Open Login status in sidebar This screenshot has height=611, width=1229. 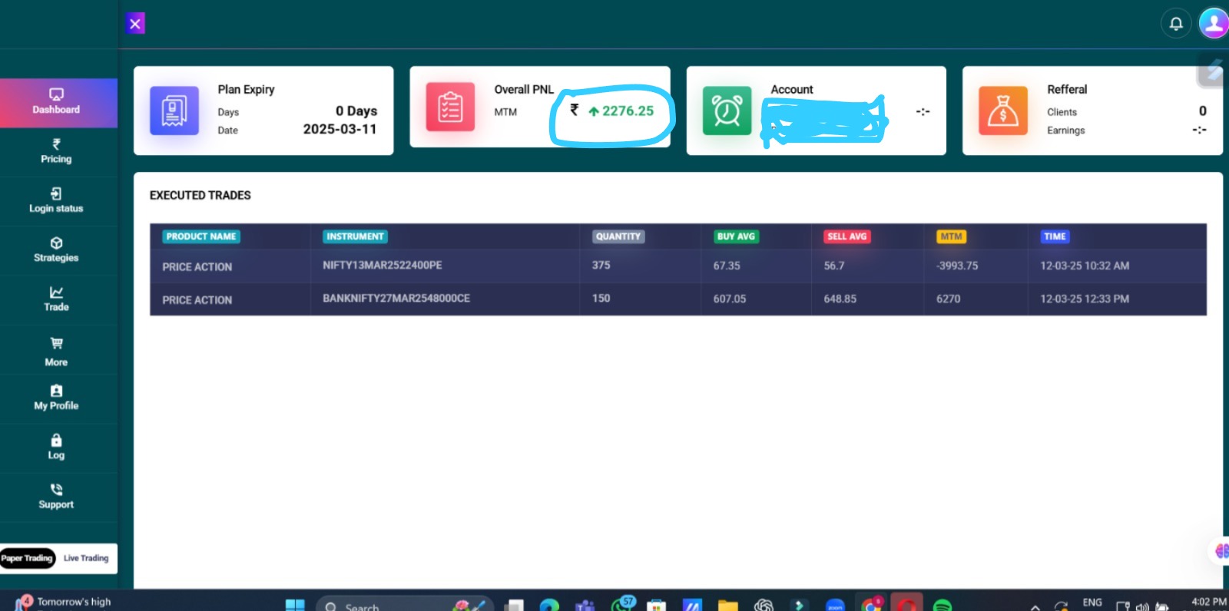pos(56,200)
